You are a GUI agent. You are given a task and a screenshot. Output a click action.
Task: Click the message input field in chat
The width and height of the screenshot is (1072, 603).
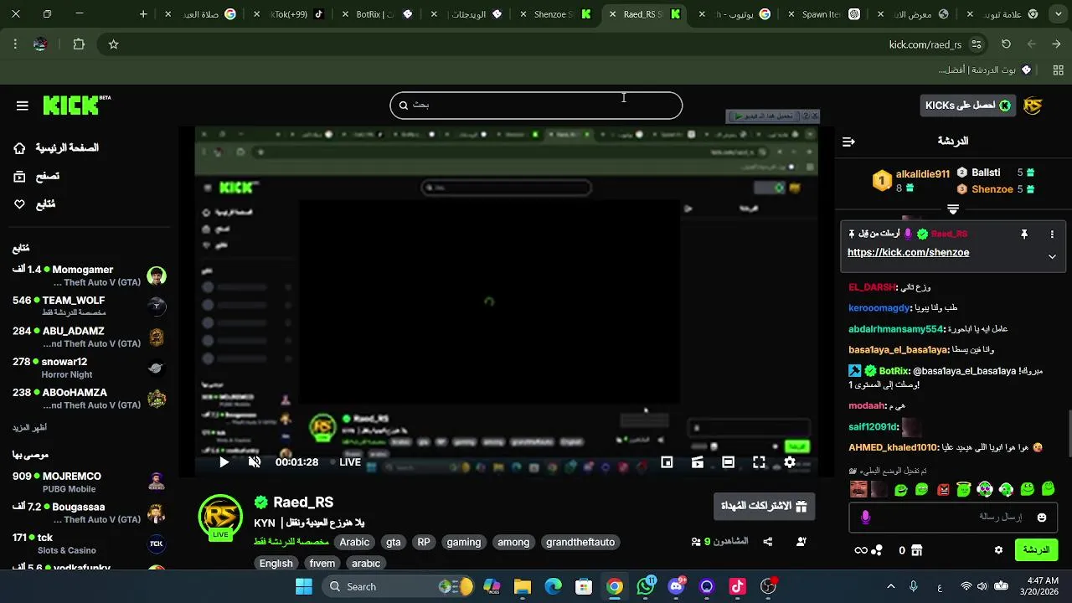(x=953, y=518)
